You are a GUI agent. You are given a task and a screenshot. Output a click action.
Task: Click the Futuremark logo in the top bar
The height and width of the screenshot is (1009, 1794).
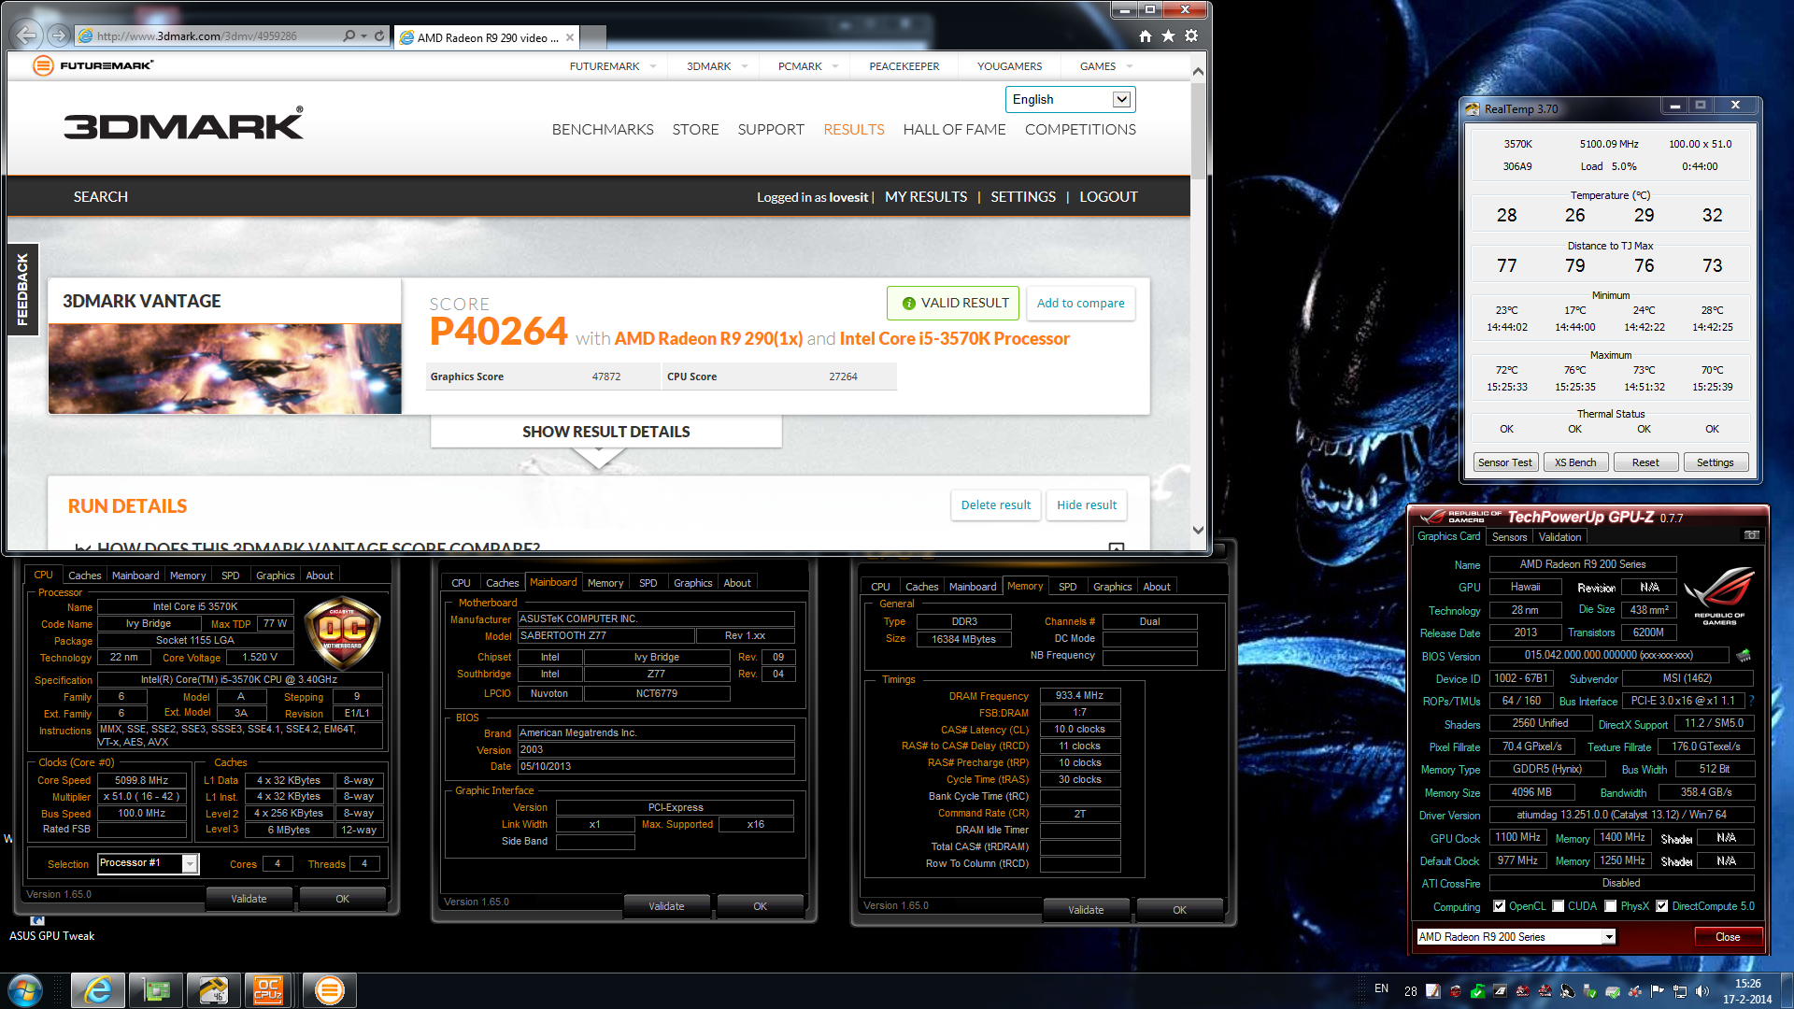point(93,65)
